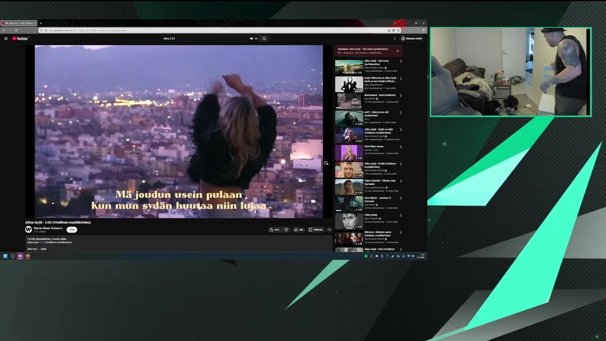
Task: Play 'Sydän on rikki' suggested thumbnail
Action: click(349, 135)
